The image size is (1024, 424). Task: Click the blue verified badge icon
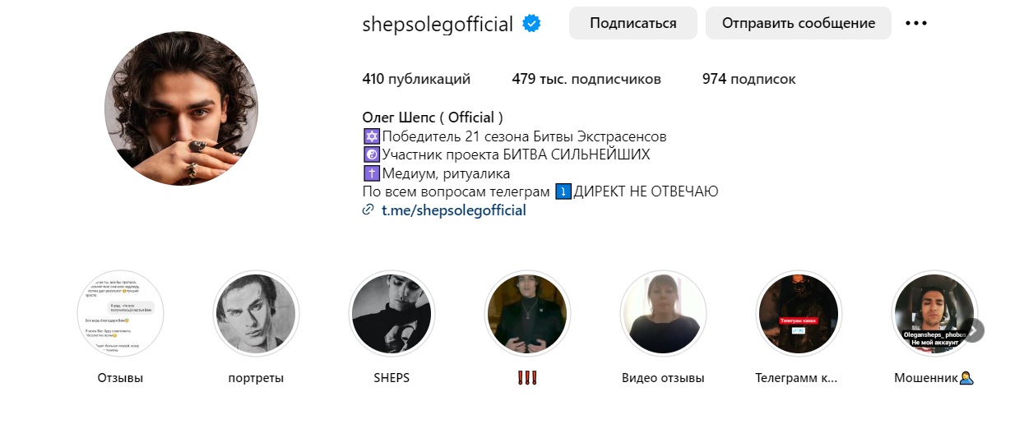pos(532,24)
